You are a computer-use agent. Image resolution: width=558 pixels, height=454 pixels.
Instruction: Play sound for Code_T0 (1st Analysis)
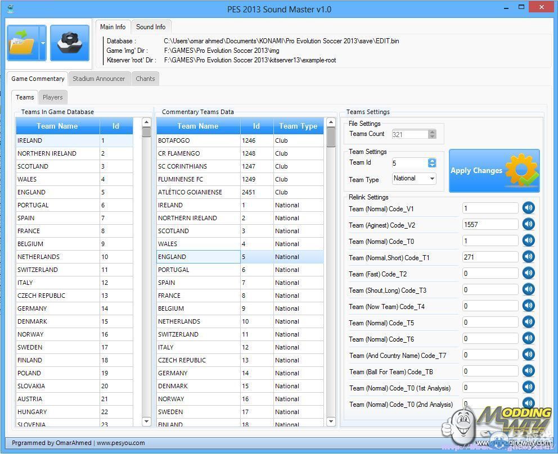(x=528, y=387)
